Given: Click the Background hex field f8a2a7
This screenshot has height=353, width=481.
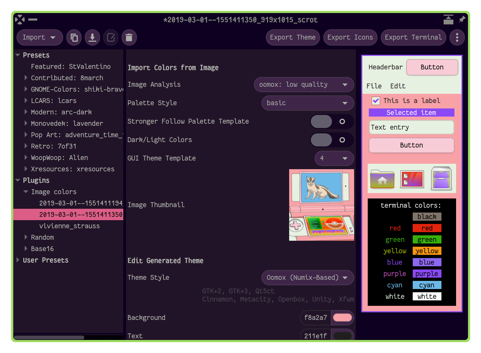Looking at the screenshot, I should (316, 318).
